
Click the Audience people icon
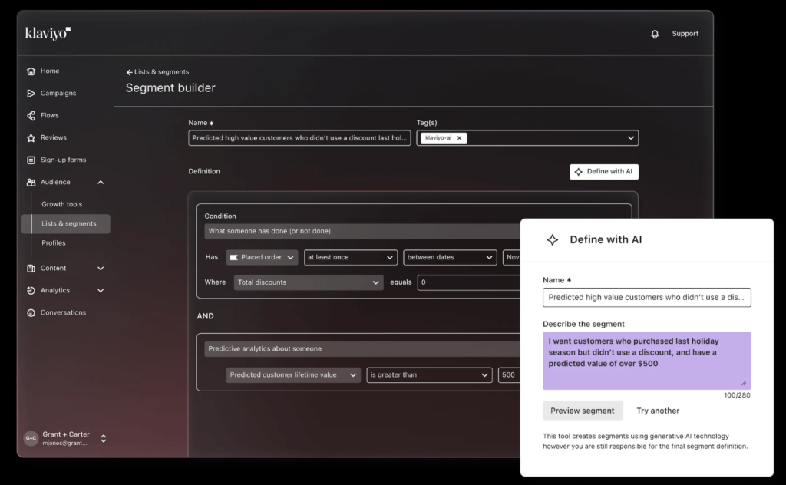31,183
